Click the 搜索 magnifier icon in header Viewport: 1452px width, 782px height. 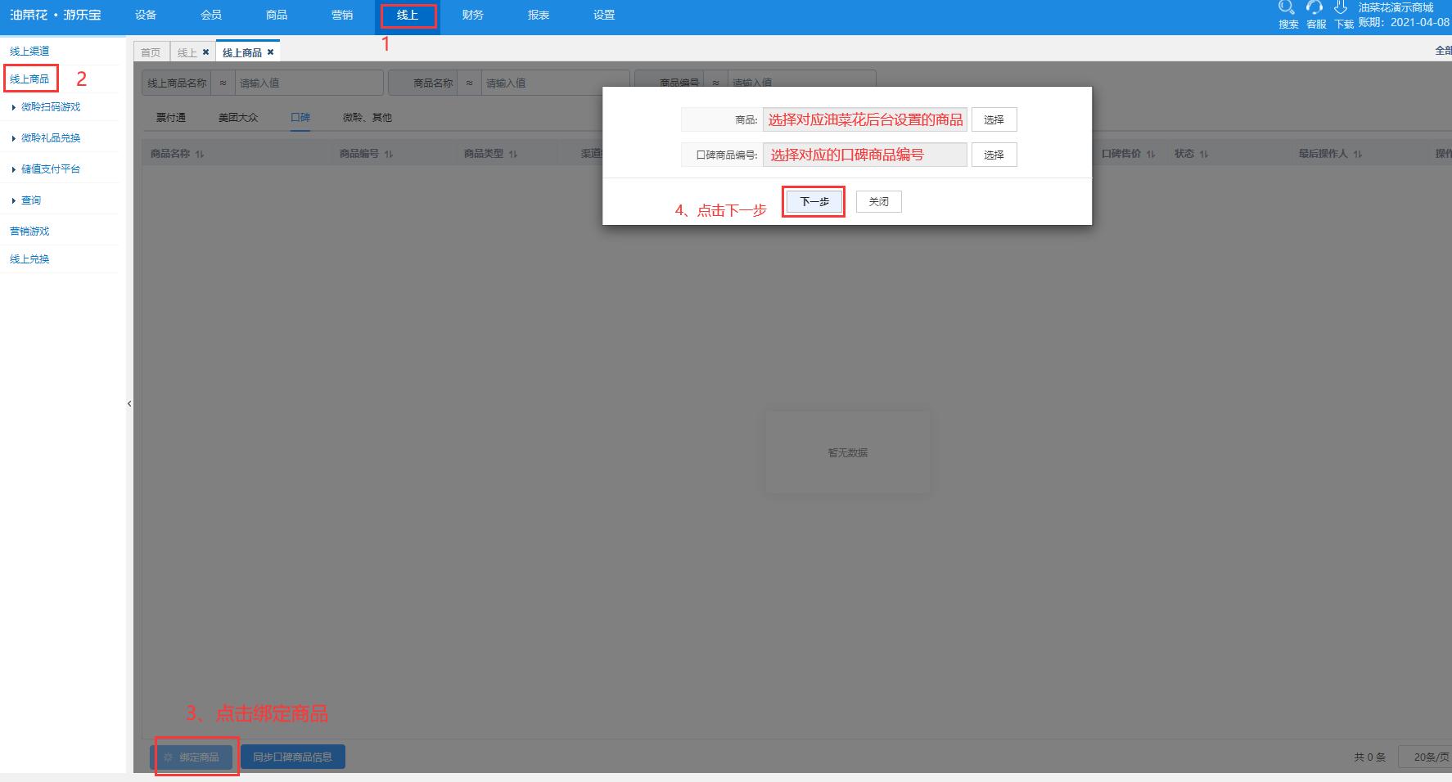(x=1287, y=8)
